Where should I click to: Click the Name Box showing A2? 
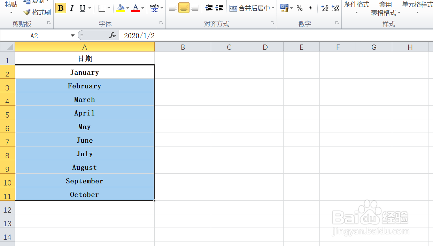(x=34, y=35)
